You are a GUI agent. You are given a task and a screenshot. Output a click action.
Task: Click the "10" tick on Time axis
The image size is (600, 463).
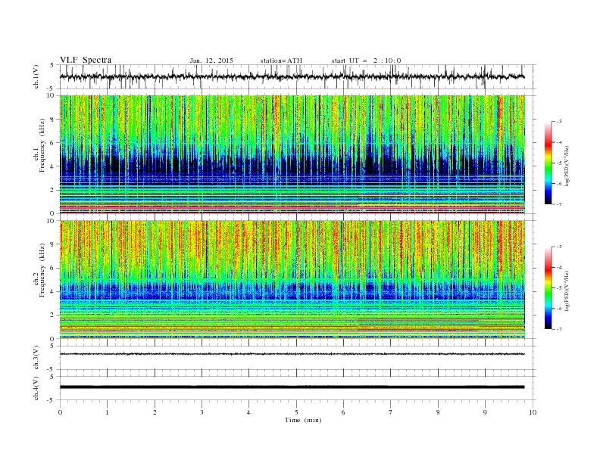(x=533, y=412)
